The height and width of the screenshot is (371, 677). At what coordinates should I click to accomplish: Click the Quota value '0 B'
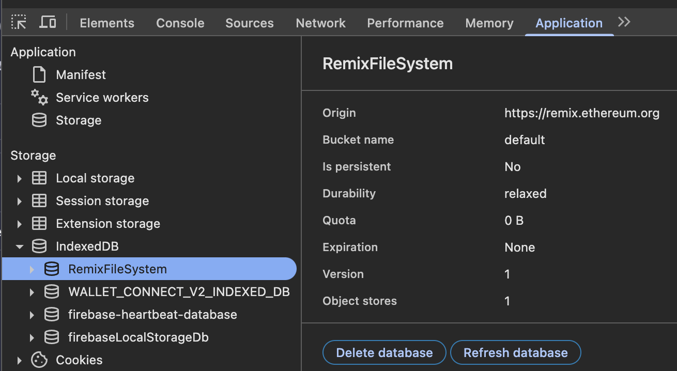(x=514, y=221)
